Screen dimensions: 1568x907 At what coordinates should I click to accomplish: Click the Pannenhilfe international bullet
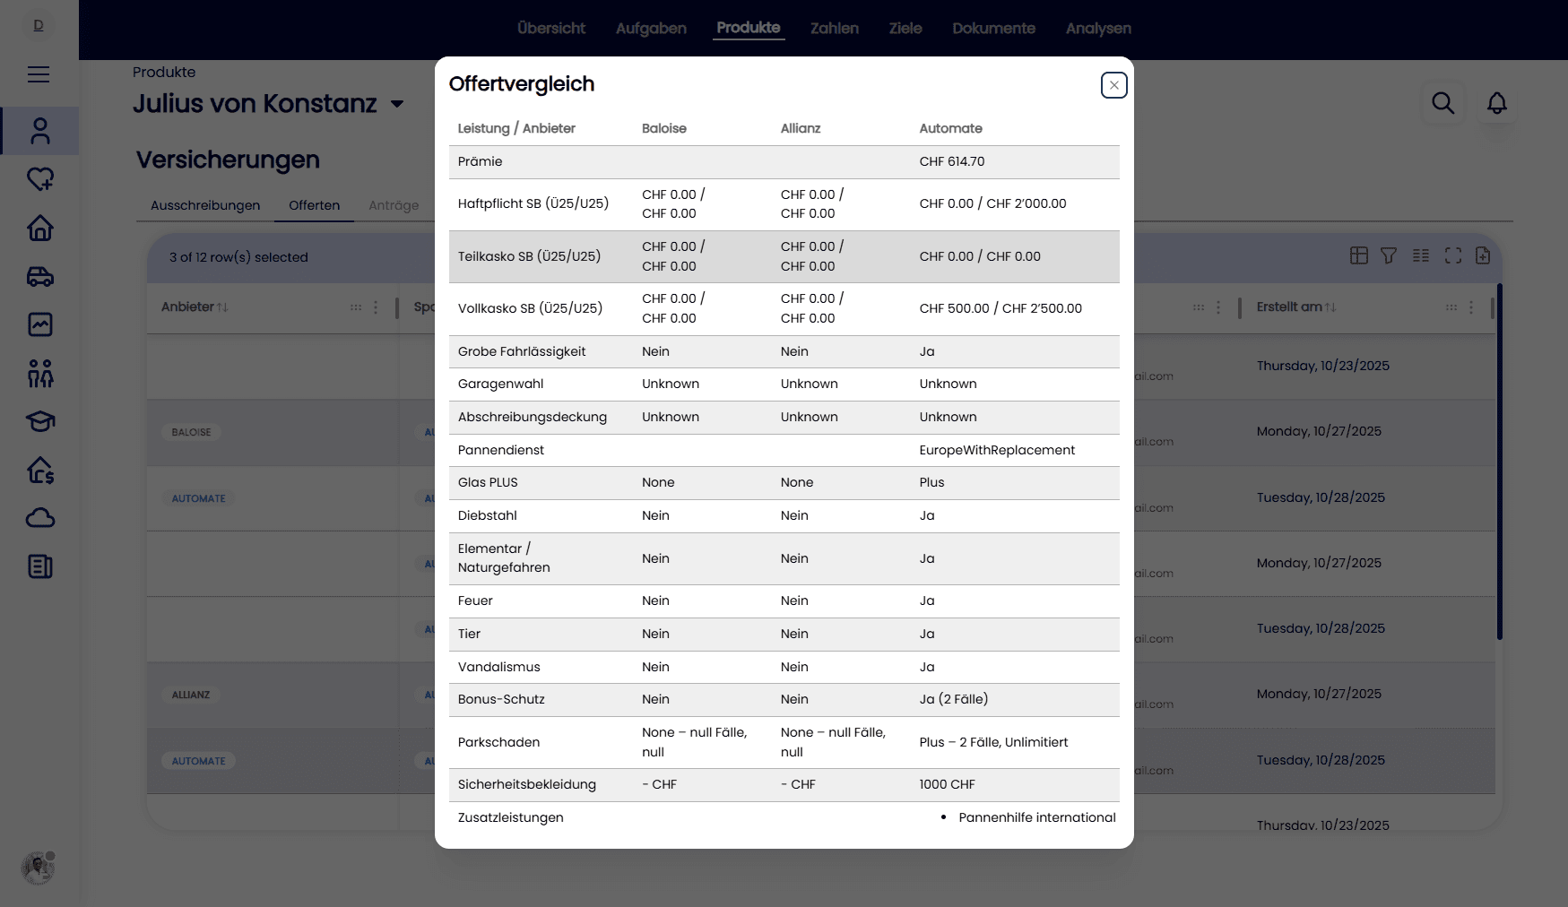coord(1037,817)
